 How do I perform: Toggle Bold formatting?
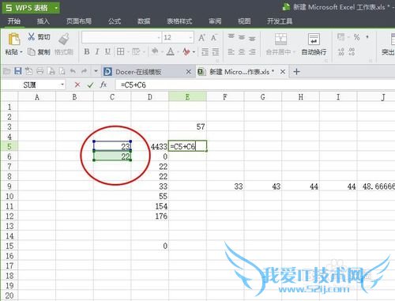pos(87,51)
